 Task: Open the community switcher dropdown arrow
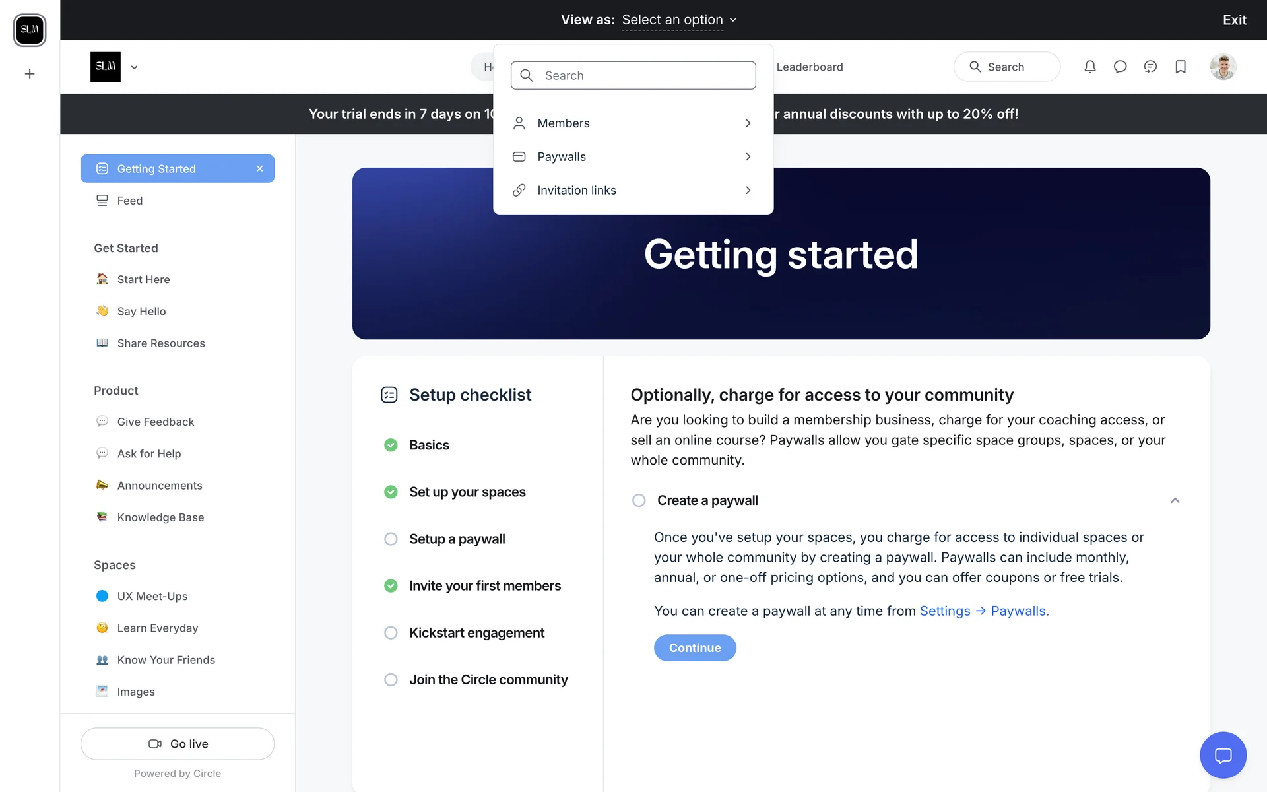pyautogui.click(x=134, y=67)
